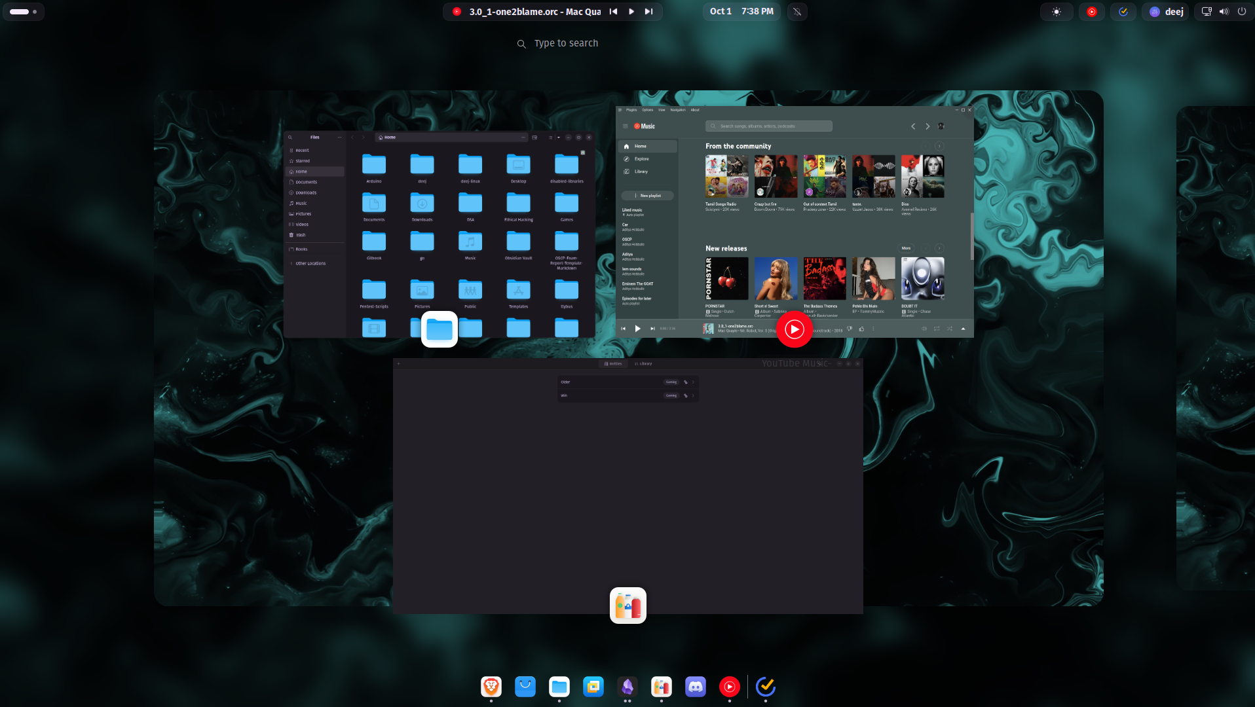The width and height of the screenshot is (1255, 707).
Task: Open the Files view options dropdown arrow
Action: 559,137
